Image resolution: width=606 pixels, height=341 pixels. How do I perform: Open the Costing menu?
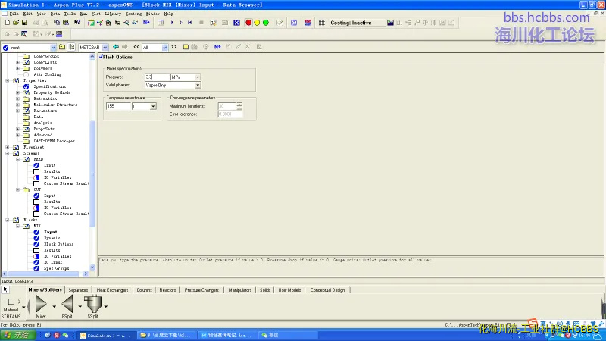click(x=134, y=14)
